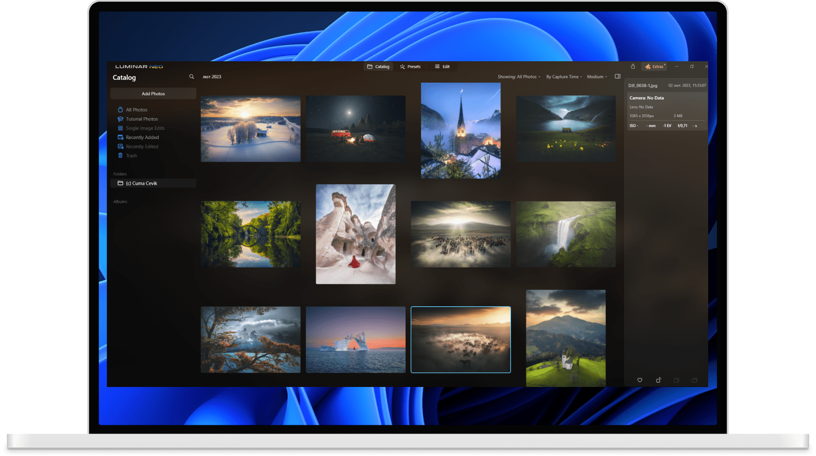This screenshot has height=456, width=816.
Task: Click the f/0,71 aperture value
Action: (x=682, y=126)
